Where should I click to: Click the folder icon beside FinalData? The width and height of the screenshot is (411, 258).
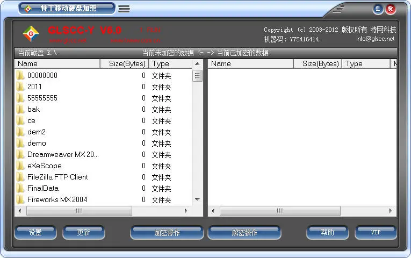point(21,188)
